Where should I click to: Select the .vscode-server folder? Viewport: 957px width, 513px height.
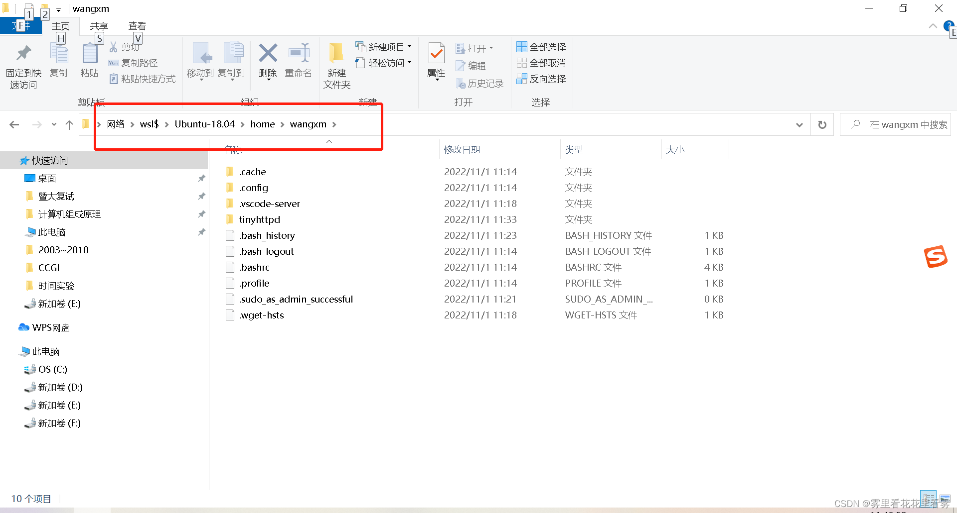(269, 204)
